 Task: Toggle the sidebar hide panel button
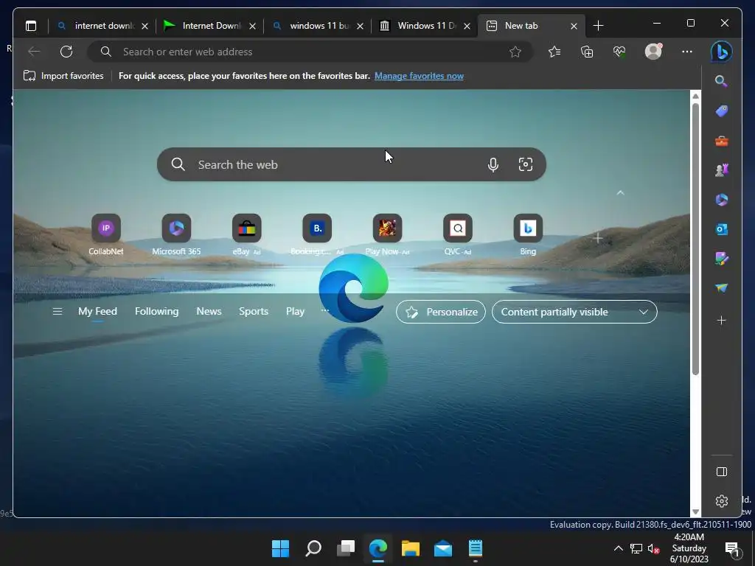[x=721, y=472]
